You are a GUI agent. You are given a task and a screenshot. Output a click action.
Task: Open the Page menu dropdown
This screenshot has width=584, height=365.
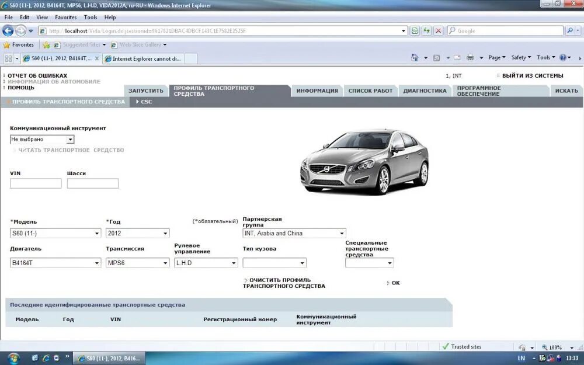[496, 57]
